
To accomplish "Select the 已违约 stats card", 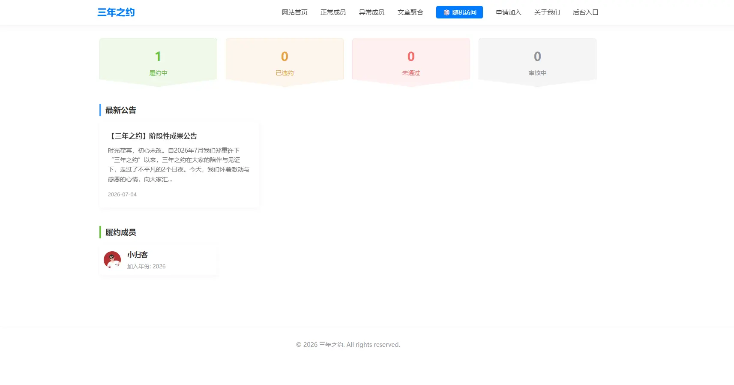I will [x=285, y=62].
